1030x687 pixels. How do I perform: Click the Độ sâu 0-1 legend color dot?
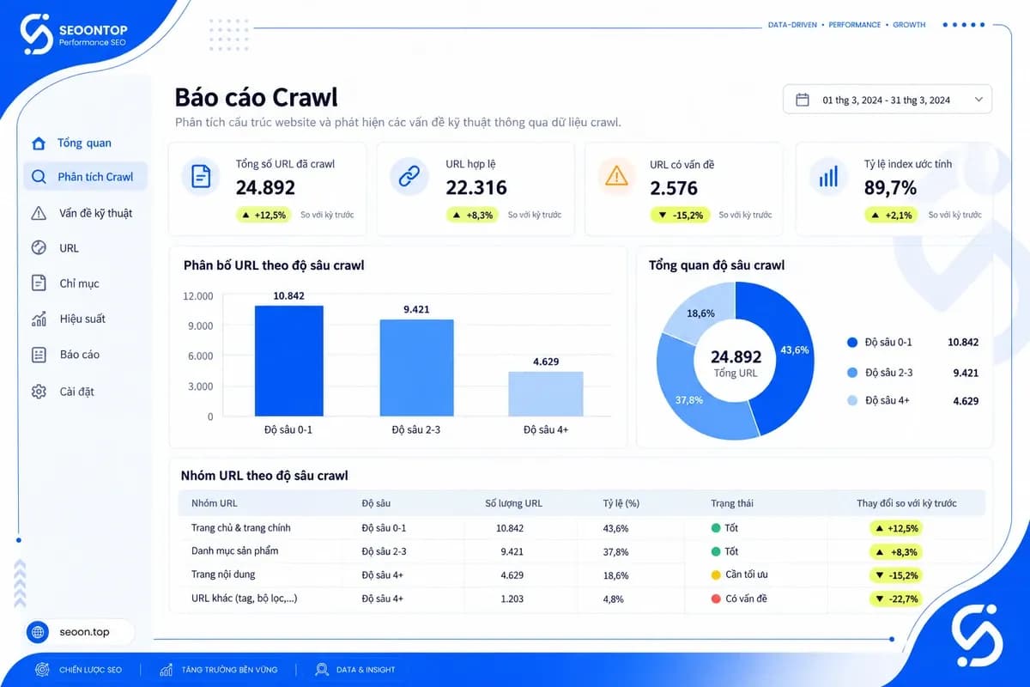pyautogui.click(x=852, y=342)
